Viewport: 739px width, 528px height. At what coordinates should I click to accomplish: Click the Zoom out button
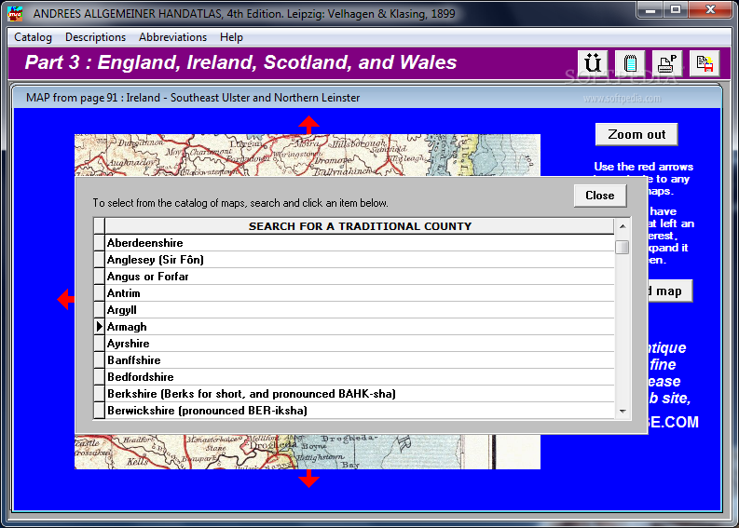point(636,135)
